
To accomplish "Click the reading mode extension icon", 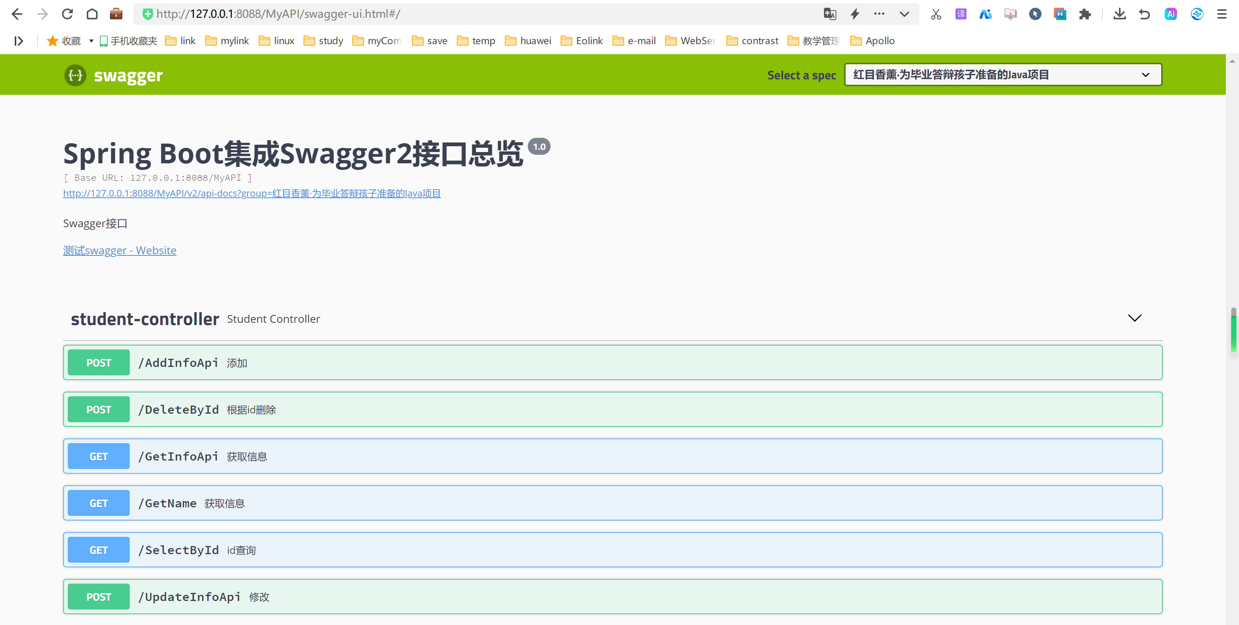I will [1011, 14].
